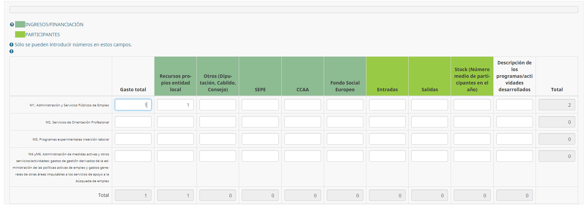Select the Salidas input for M3 row
The image size is (587, 212).
tap(430, 139)
